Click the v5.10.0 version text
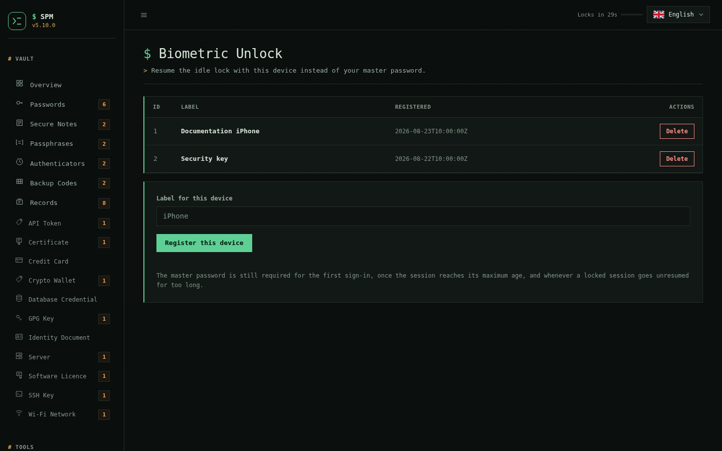 (x=44, y=25)
